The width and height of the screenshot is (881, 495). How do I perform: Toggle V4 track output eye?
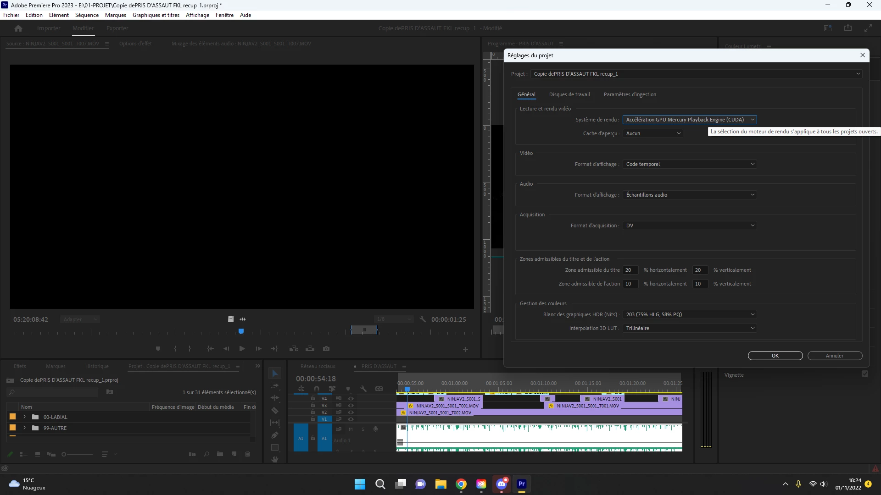(351, 399)
